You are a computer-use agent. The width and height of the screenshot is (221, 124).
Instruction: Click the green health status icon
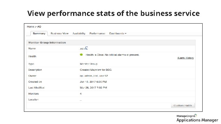coord(81,55)
